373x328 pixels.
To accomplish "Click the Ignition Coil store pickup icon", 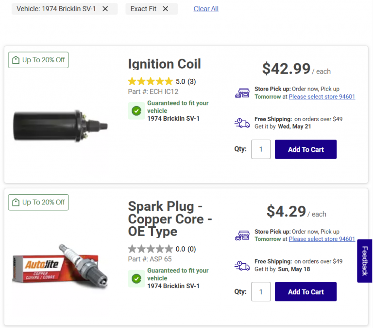I will point(242,93).
